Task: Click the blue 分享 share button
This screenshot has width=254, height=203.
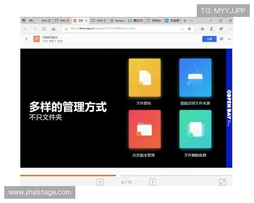Action: [209, 39]
